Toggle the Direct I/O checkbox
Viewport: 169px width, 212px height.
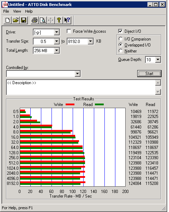tap(120, 31)
